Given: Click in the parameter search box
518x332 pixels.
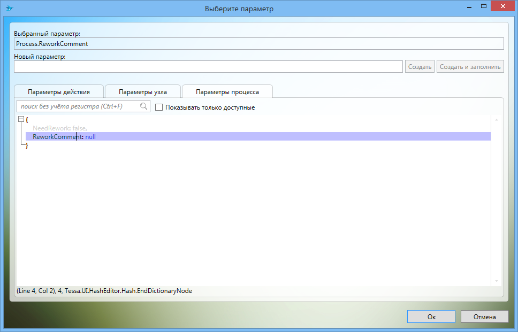Looking at the screenshot, I should point(79,107).
